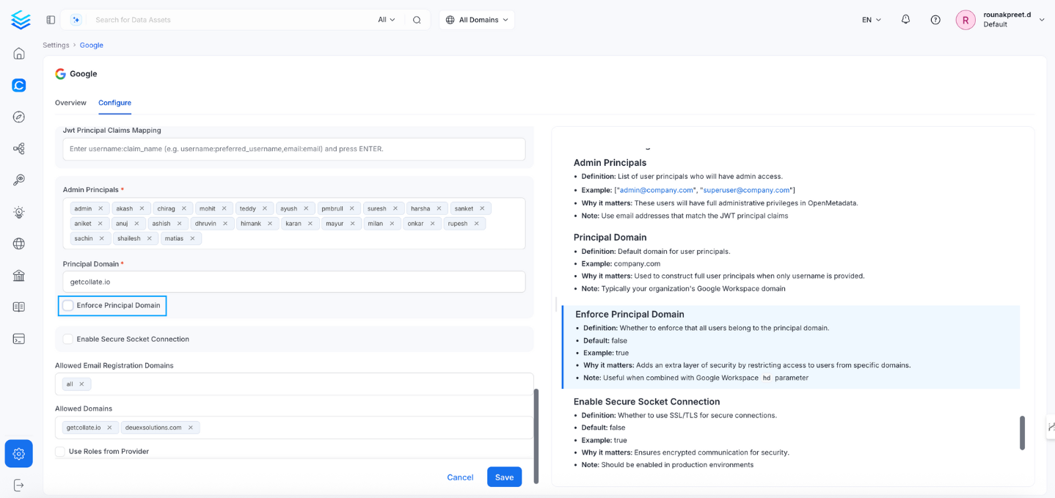Click the AI sparkle search icon
The height and width of the screenshot is (498, 1055).
point(76,20)
